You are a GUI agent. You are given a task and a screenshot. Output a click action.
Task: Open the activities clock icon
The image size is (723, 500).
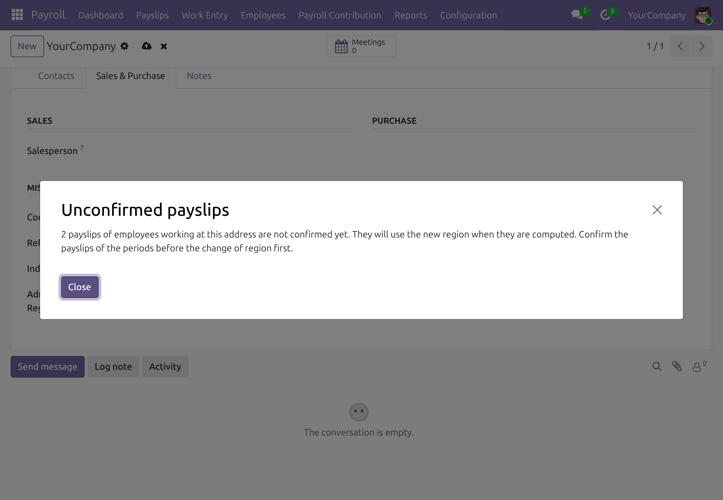(605, 15)
